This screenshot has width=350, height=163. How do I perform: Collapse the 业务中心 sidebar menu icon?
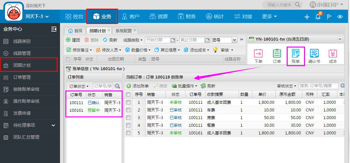point(54,29)
